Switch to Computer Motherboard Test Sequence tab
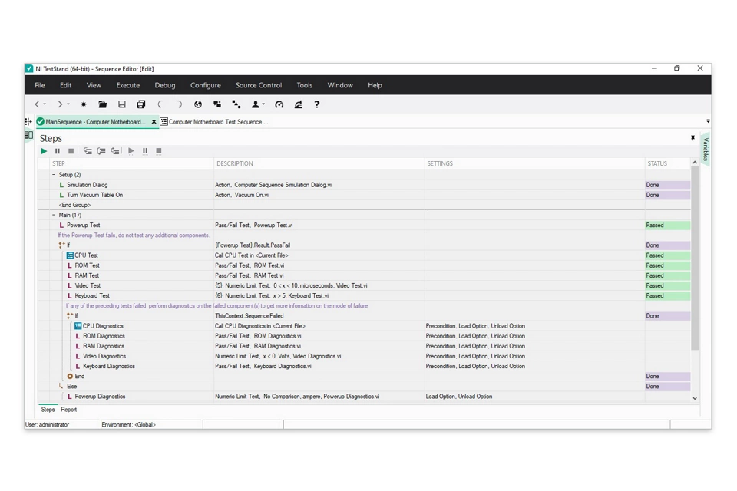Screen dimensions: 737x491 click(x=217, y=122)
